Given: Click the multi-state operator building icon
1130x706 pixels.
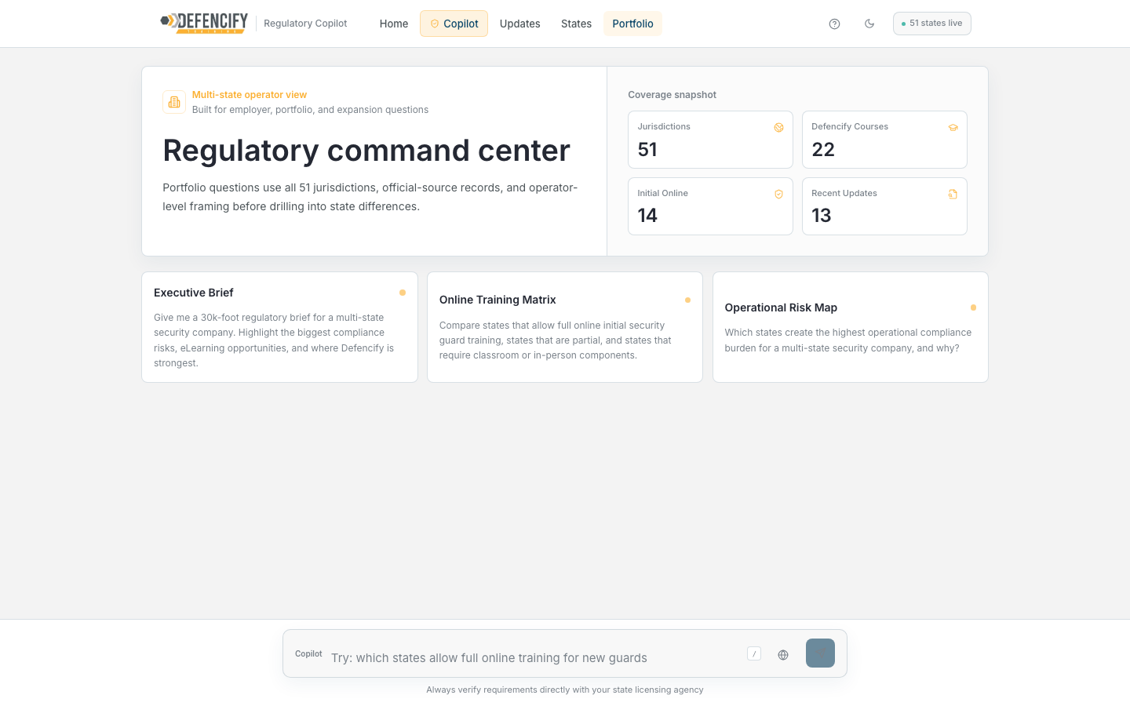Looking at the screenshot, I should [x=174, y=102].
